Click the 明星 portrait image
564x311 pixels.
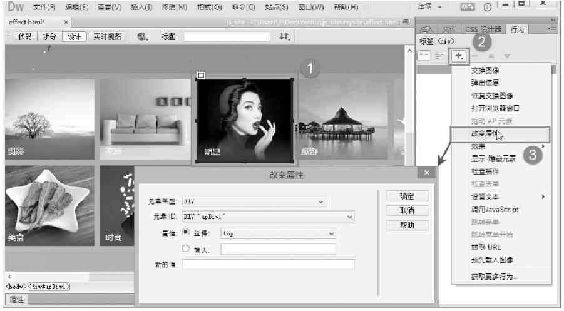tap(244, 119)
